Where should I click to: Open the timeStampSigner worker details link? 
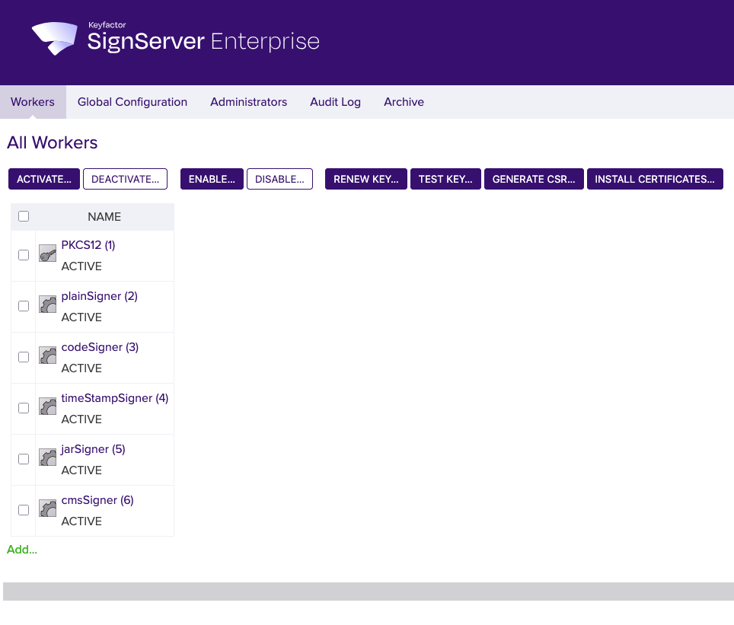coord(114,397)
